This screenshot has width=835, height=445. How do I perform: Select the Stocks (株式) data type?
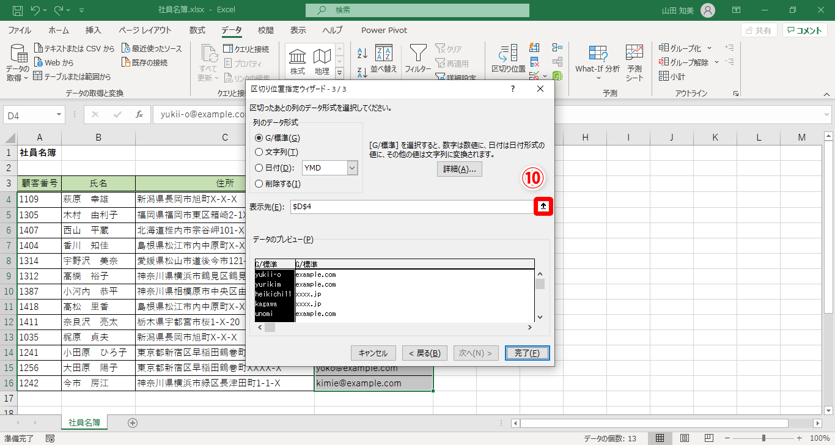(298, 62)
